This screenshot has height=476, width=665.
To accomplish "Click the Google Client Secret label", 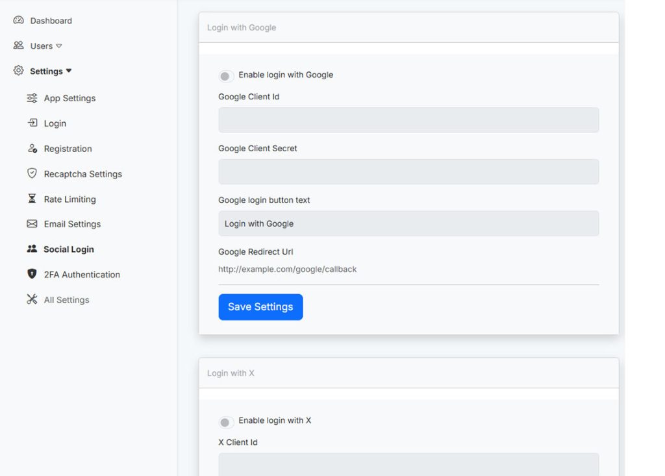I will [x=257, y=149].
